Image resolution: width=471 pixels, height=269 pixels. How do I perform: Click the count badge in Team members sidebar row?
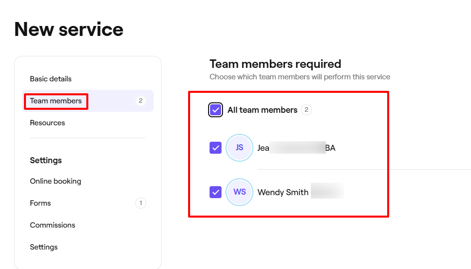(x=141, y=101)
